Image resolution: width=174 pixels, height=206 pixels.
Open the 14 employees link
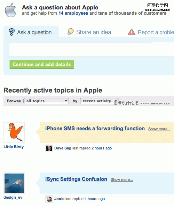coord(73,13)
